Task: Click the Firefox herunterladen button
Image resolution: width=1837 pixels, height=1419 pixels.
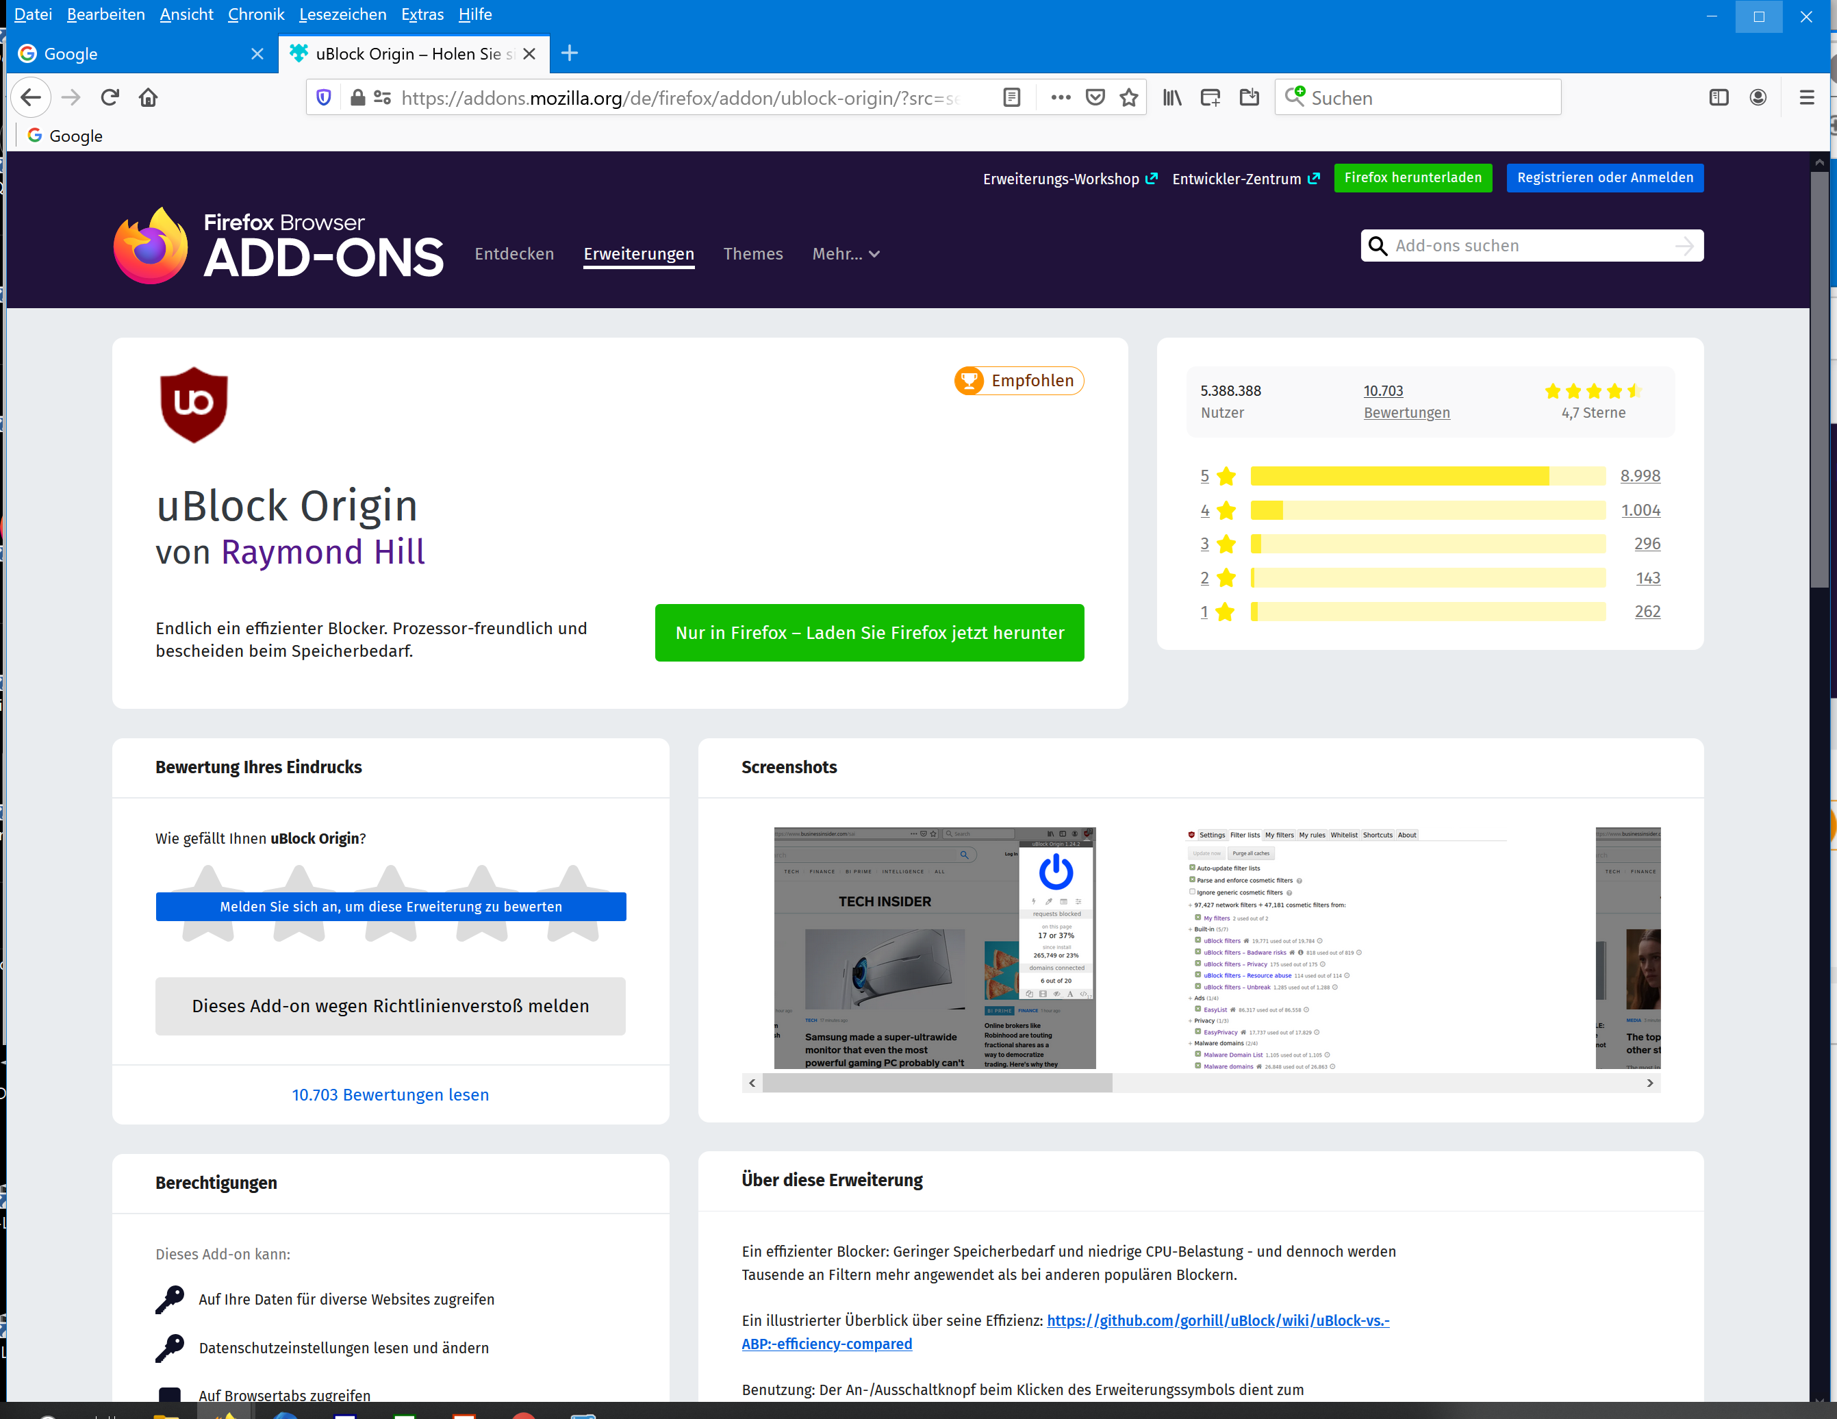Action: (x=1412, y=177)
